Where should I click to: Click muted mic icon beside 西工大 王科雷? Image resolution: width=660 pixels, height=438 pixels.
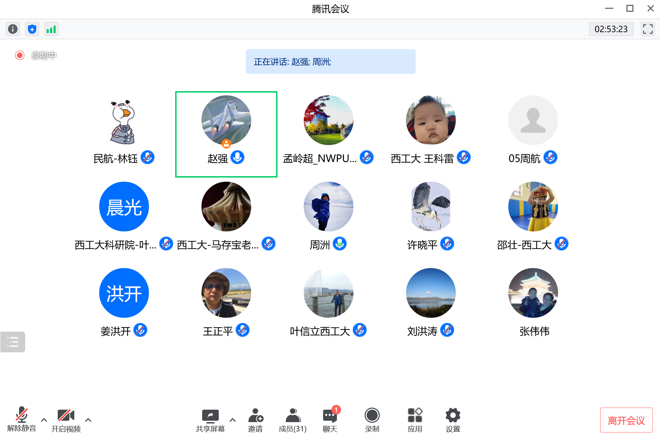pos(464,158)
